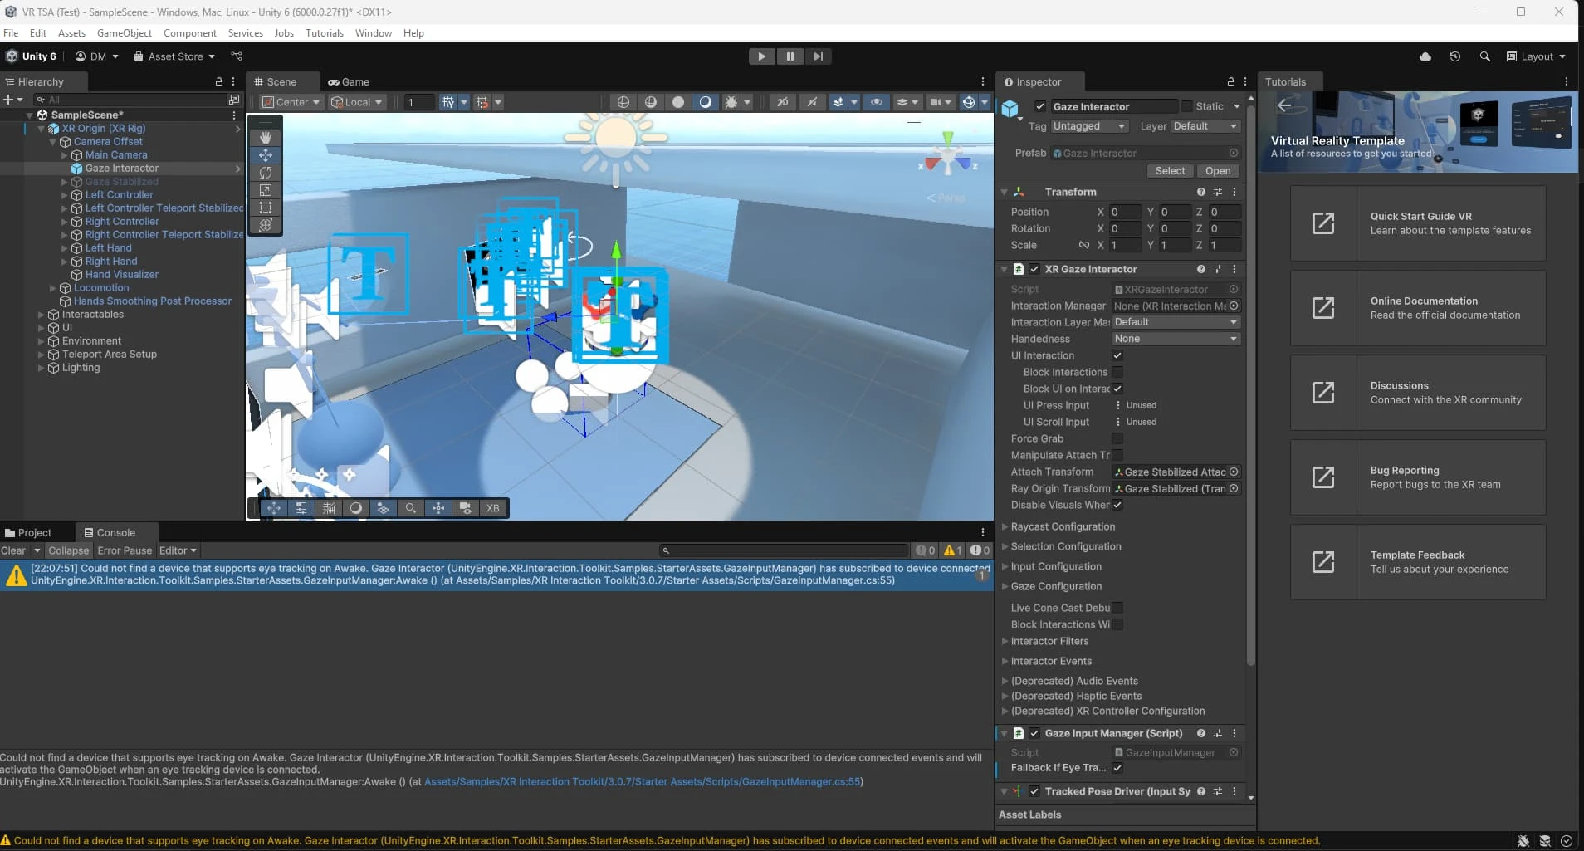Screen dimensions: 1584x851
Task: Toggle the Static checkbox in Inspector
Action: [1187, 106]
